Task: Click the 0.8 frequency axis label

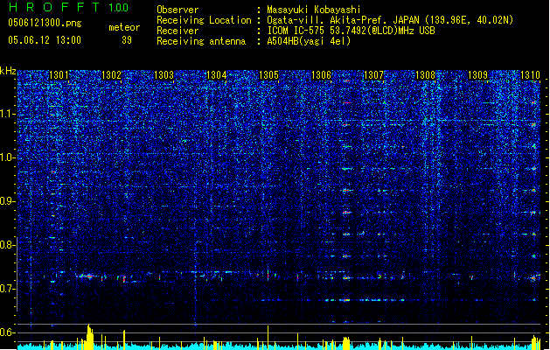Action: 7,245
